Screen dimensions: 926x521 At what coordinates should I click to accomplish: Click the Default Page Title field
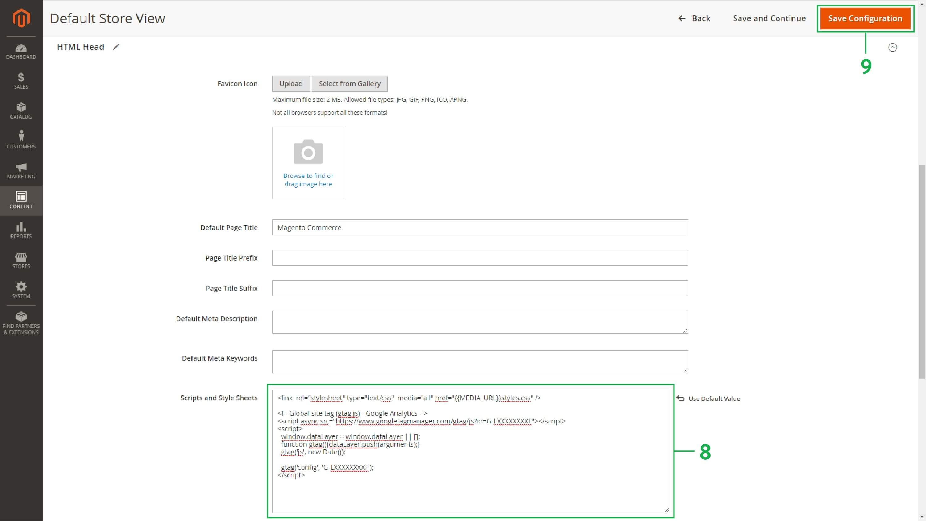[x=480, y=227]
